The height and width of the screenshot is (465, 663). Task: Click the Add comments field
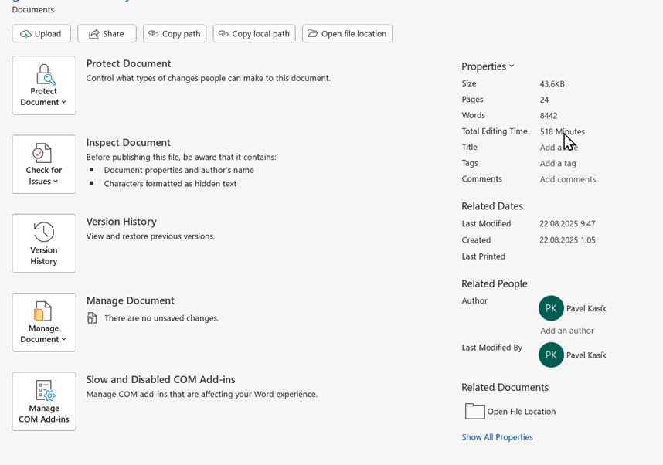(567, 179)
